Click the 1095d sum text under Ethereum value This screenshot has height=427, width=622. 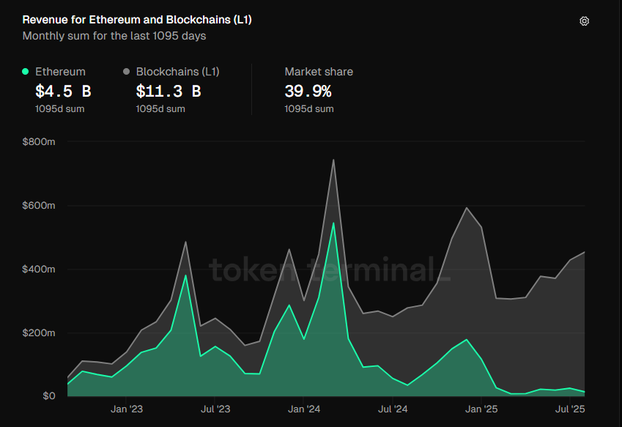pyautogui.click(x=60, y=109)
